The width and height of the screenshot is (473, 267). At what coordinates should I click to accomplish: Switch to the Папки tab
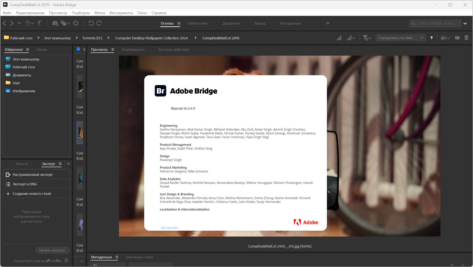pyautogui.click(x=41, y=49)
